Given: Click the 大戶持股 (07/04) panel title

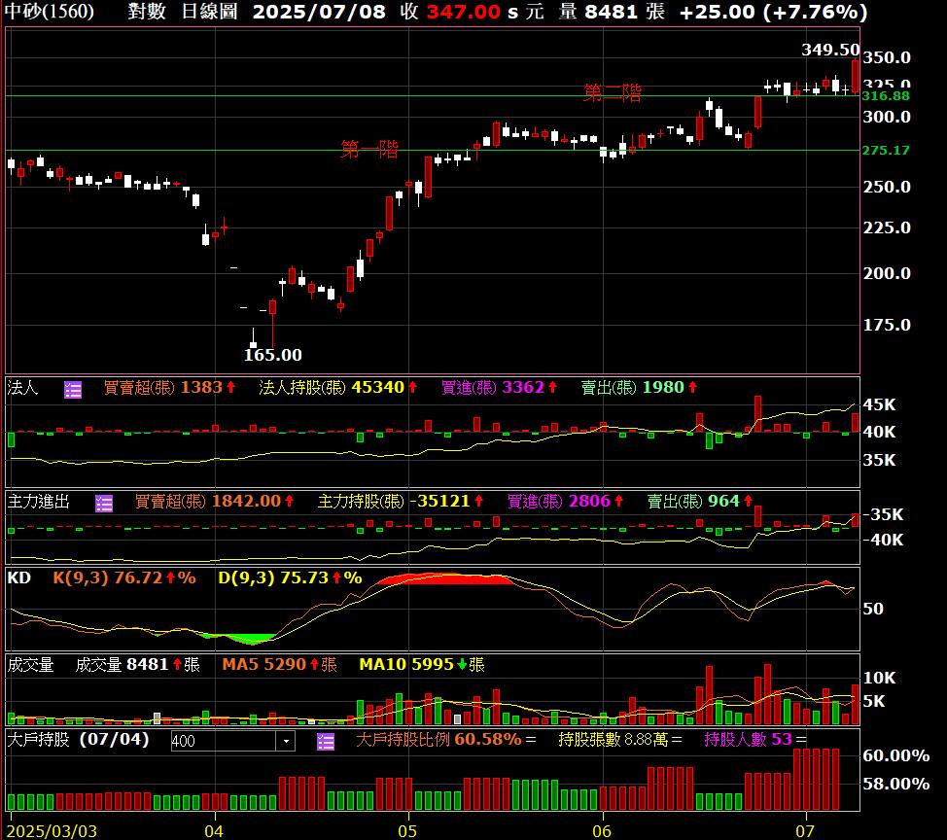Looking at the screenshot, I should pyautogui.click(x=78, y=739).
